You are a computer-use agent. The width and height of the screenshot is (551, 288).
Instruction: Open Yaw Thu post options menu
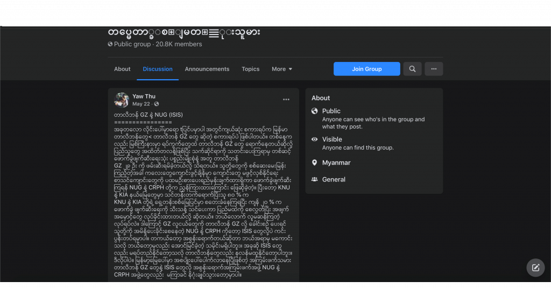tap(286, 100)
